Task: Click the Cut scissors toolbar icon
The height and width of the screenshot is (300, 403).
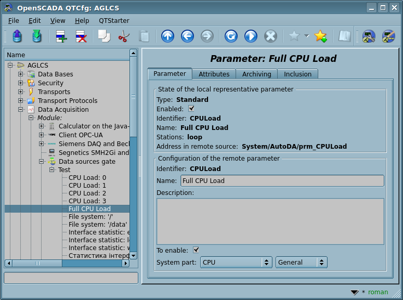Action: click(x=124, y=36)
